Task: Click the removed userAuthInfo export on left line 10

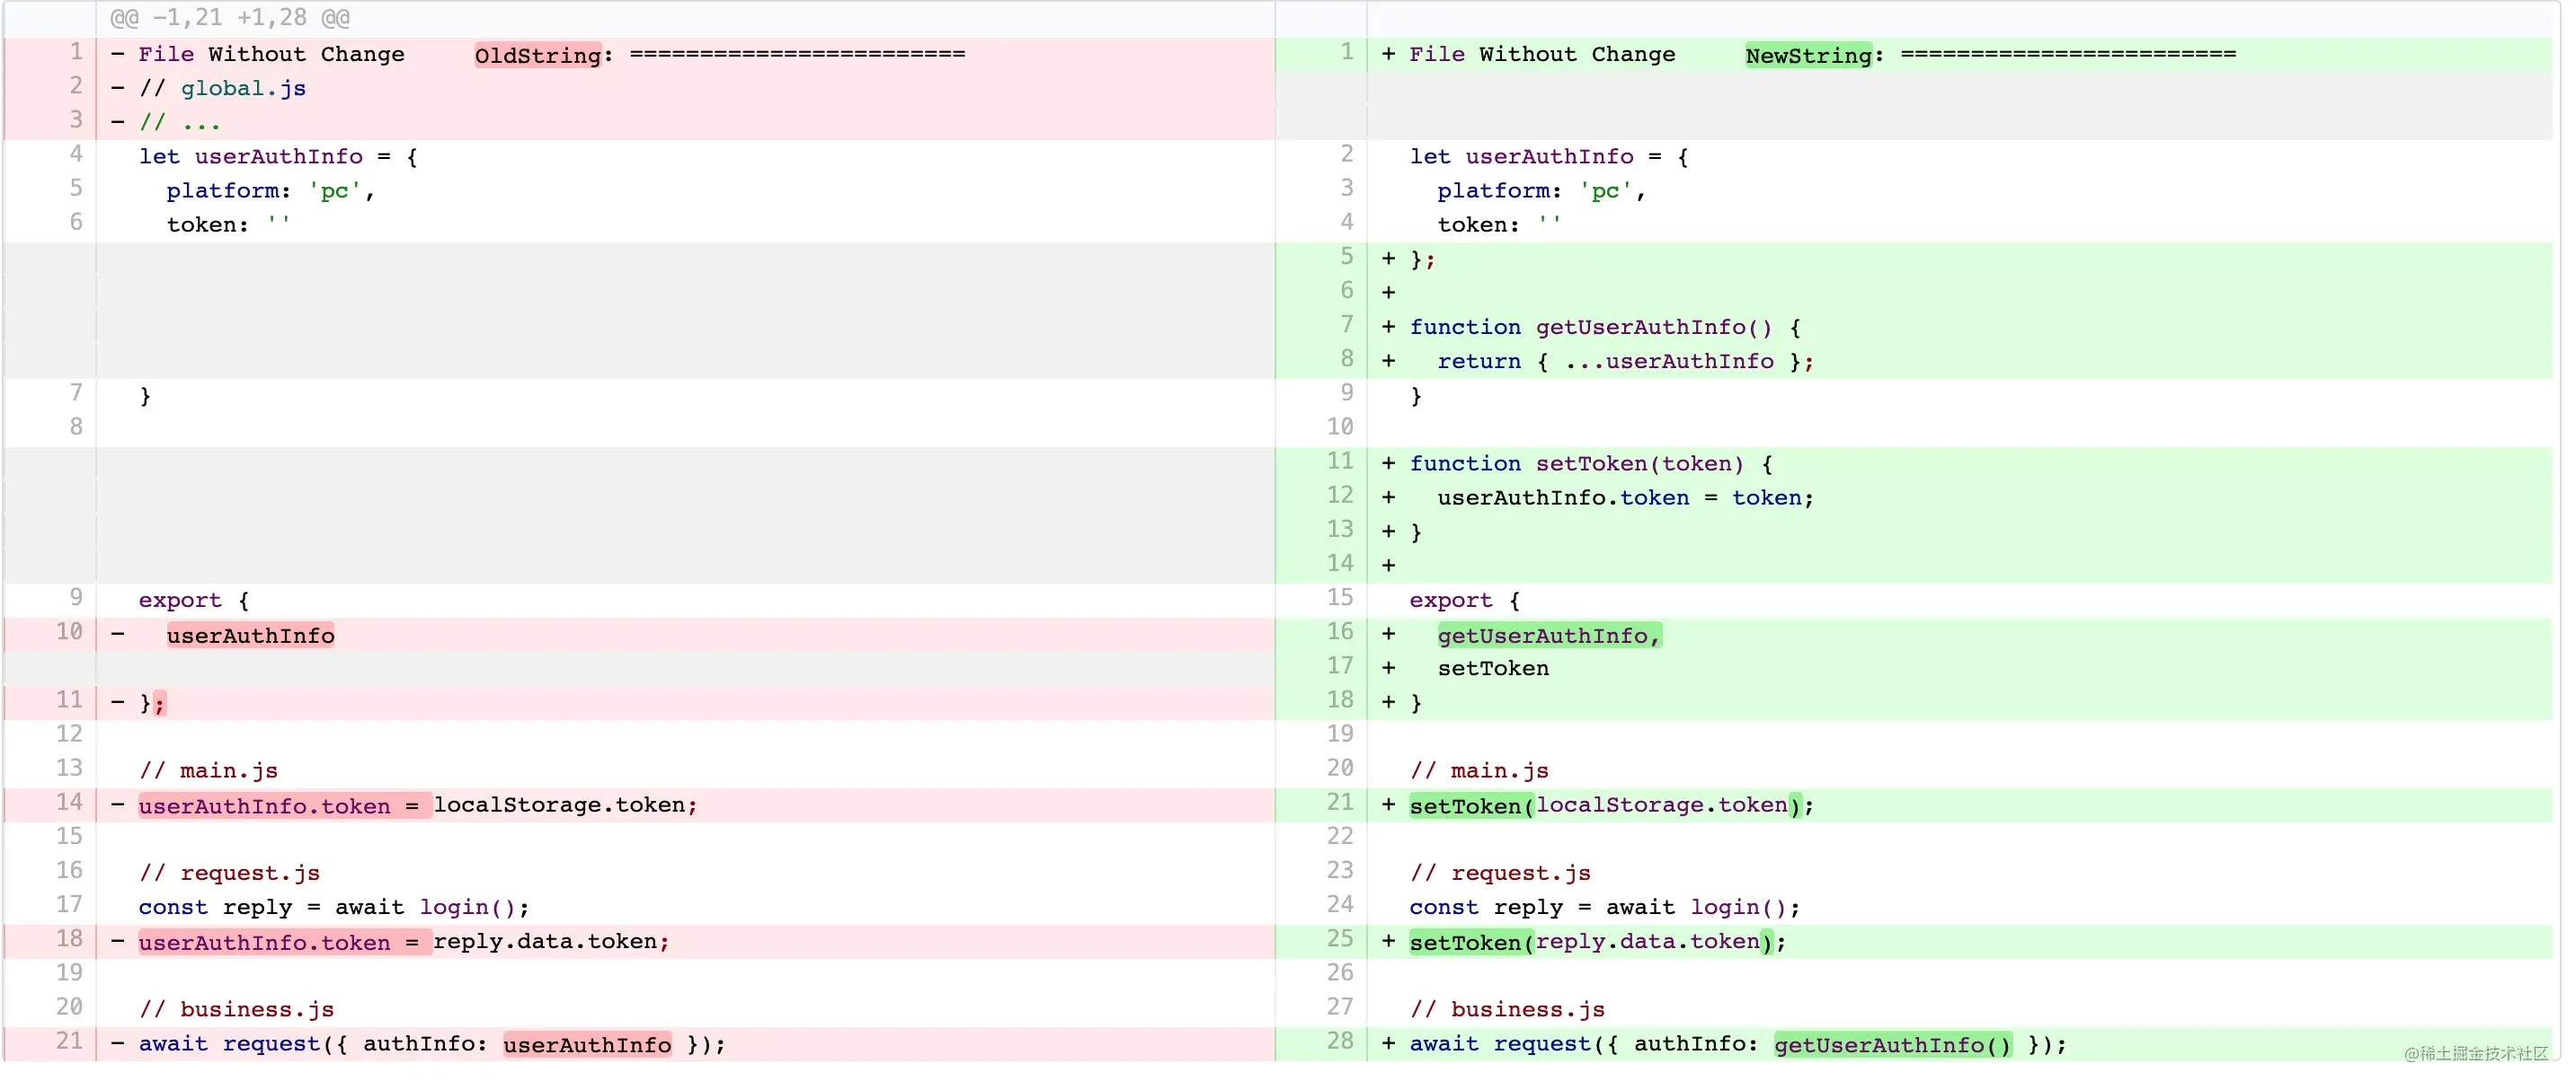Action: (250, 637)
